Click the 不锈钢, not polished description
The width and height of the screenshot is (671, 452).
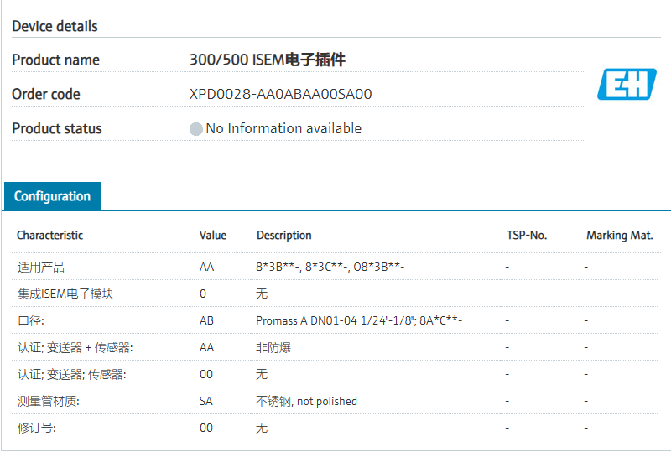pyautogui.click(x=306, y=401)
